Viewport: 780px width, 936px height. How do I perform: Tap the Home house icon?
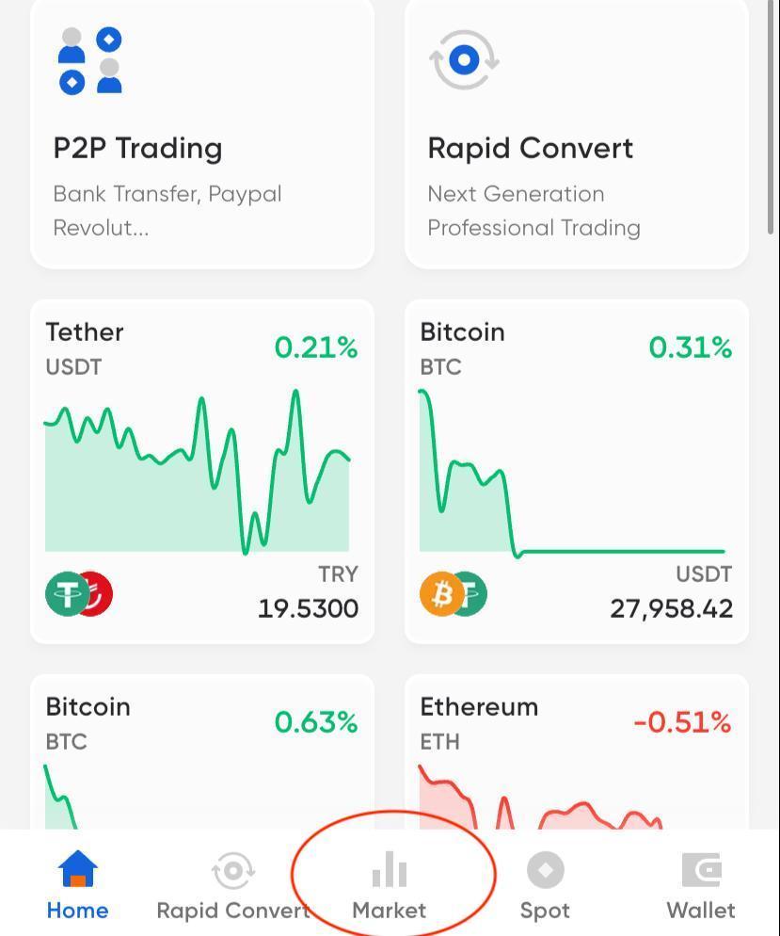(77, 869)
